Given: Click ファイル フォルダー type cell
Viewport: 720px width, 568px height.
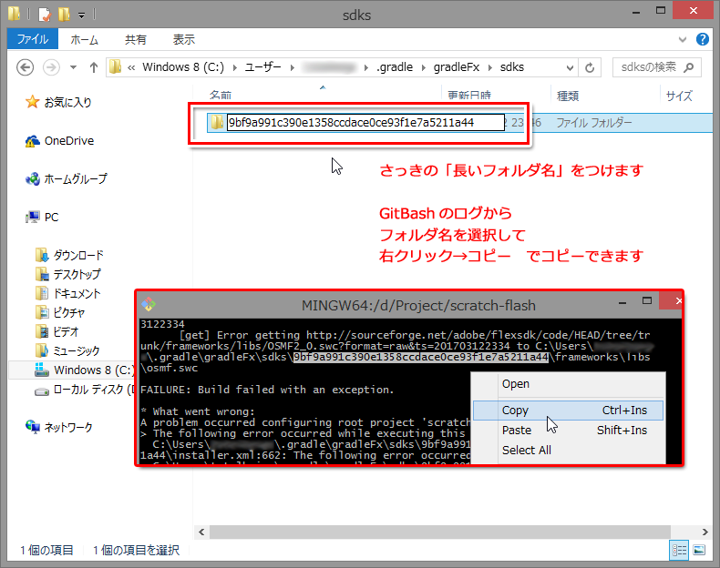Looking at the screenshot, I should click(x=593, y=122).
